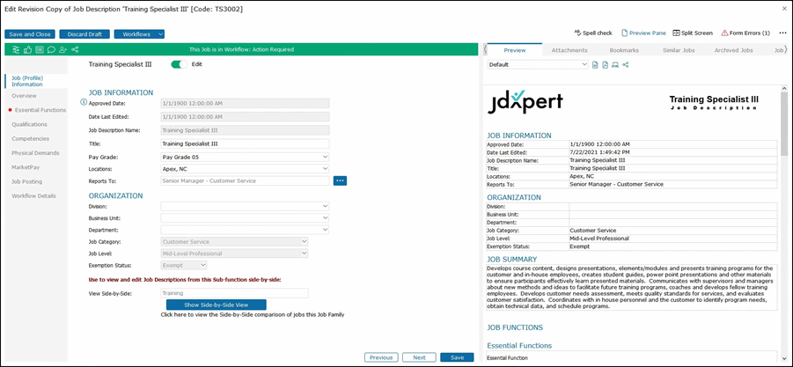The image size is (793, 367).
Task: Toggle the Preview Pane view
Action: 642,33
